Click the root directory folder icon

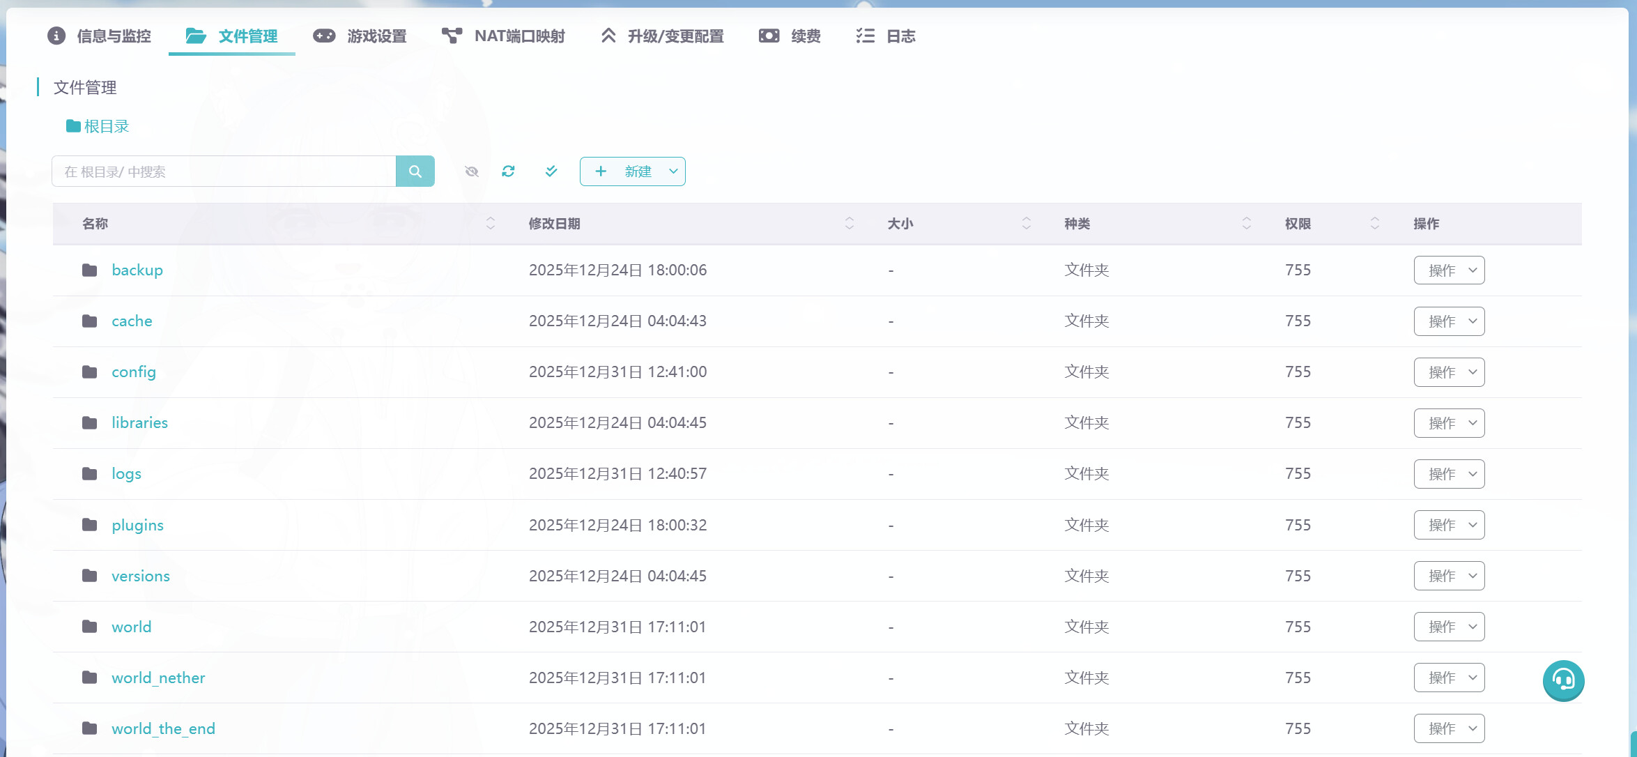pos(73,126)
